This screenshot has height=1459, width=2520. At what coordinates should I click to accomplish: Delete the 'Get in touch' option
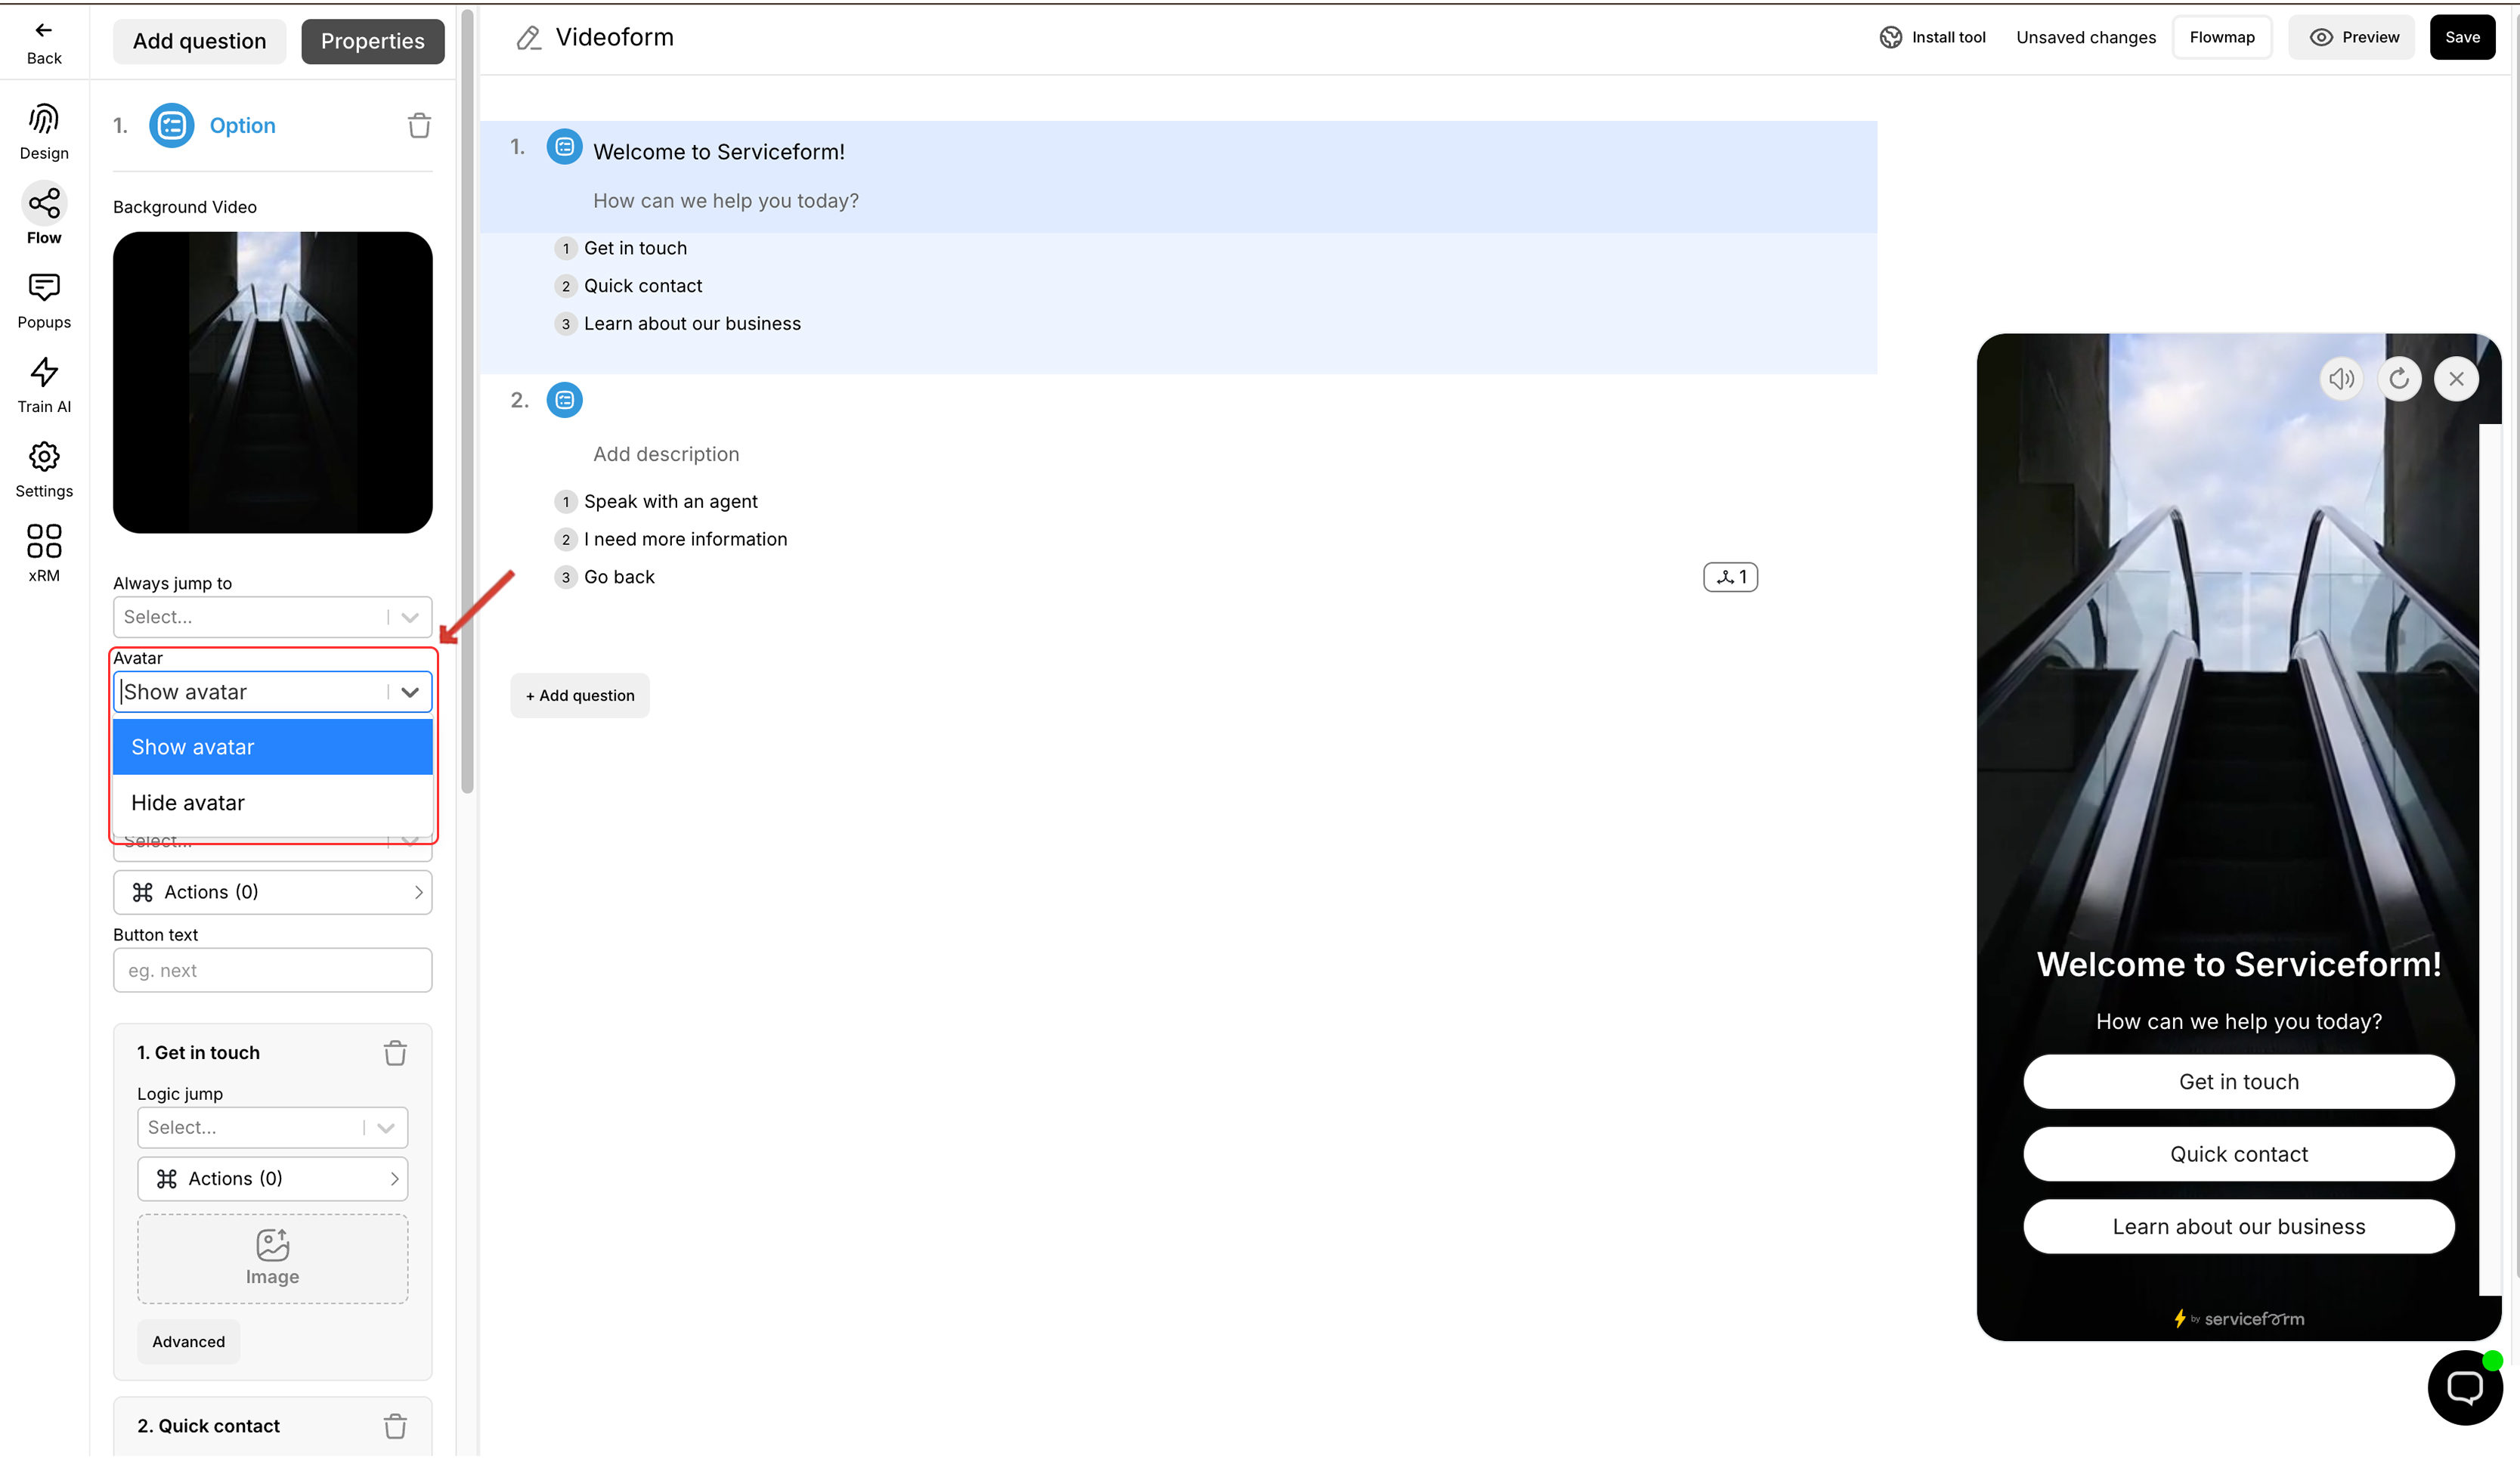pos(395,1053)
